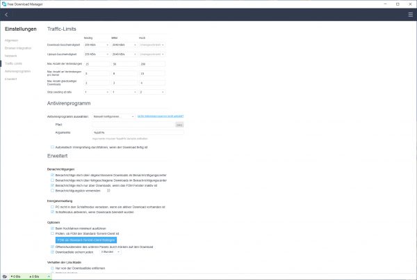Click the high max connections field
The width and height of the screenshot is (417, 280).
pos(152,64)
